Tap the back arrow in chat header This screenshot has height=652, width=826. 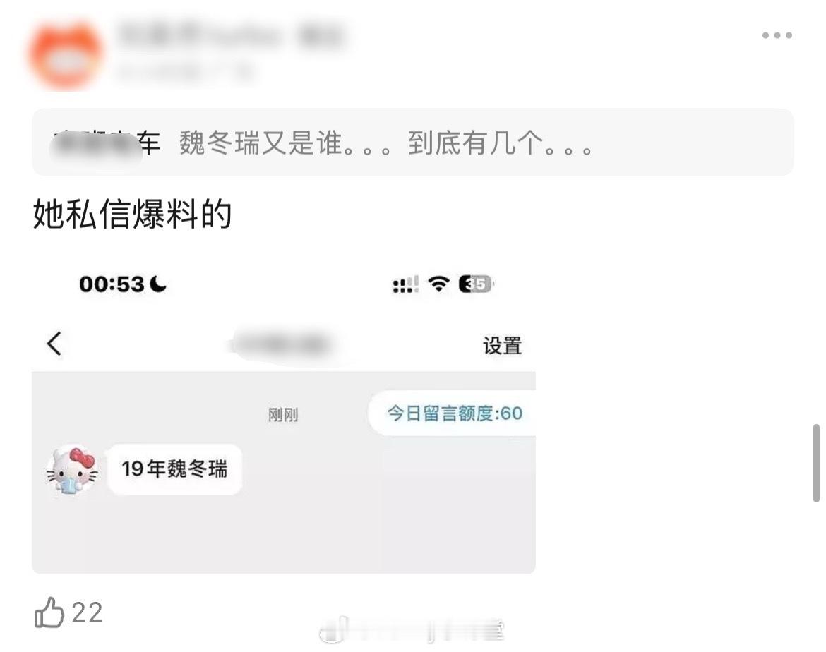pos(54,344)
